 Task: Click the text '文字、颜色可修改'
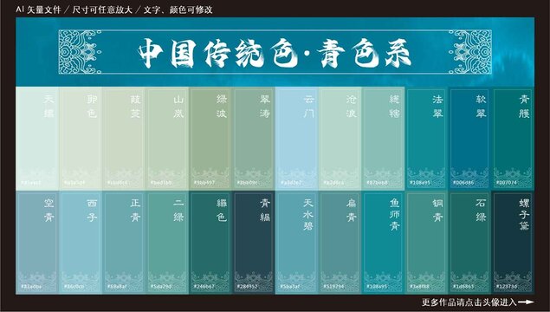[x=178, y=10]
